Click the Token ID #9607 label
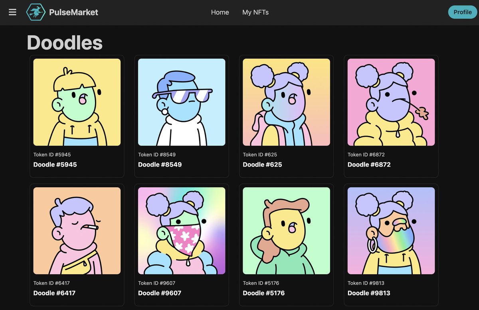Screen dimensions: 479x310 pos(157,283)
